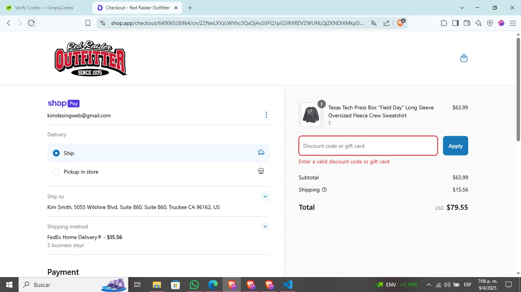Click the Shop Pay logo
This screenshot has height=292, width=521.
64,103
